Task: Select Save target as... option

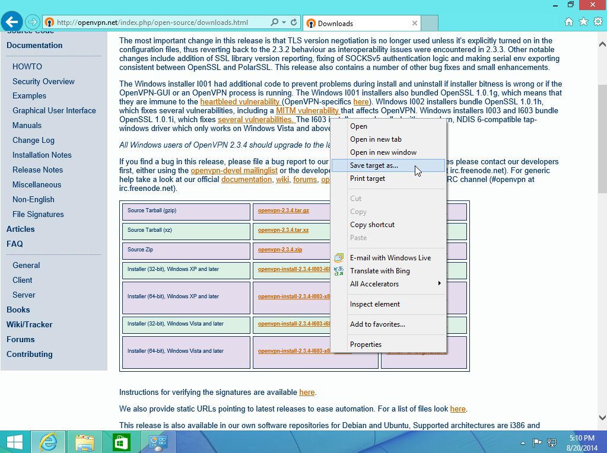Action: pos(389,165)
